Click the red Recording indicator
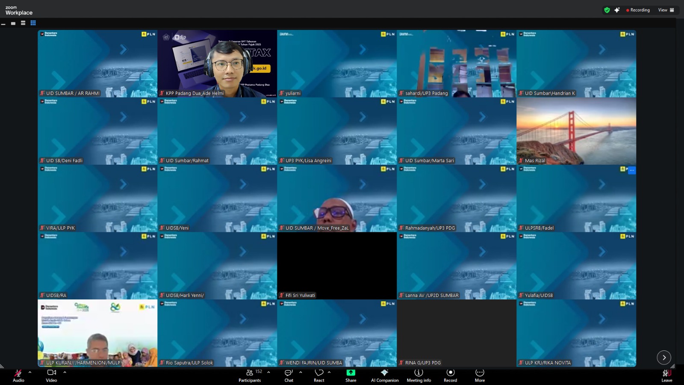Viewport: 684px width, 385px height. [638, 10]
